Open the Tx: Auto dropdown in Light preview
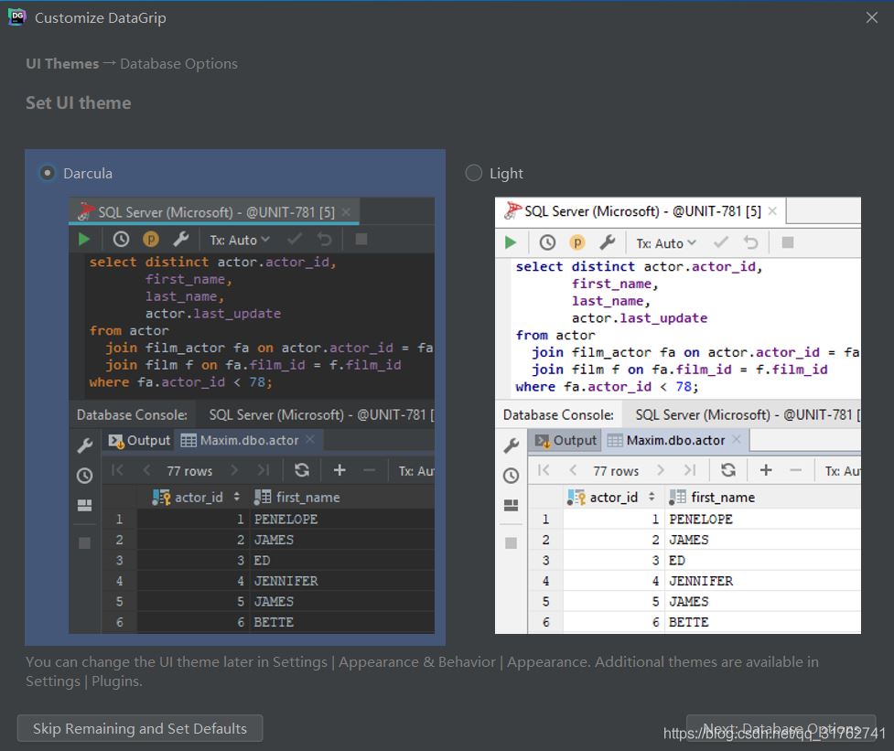 pos(666,243)
